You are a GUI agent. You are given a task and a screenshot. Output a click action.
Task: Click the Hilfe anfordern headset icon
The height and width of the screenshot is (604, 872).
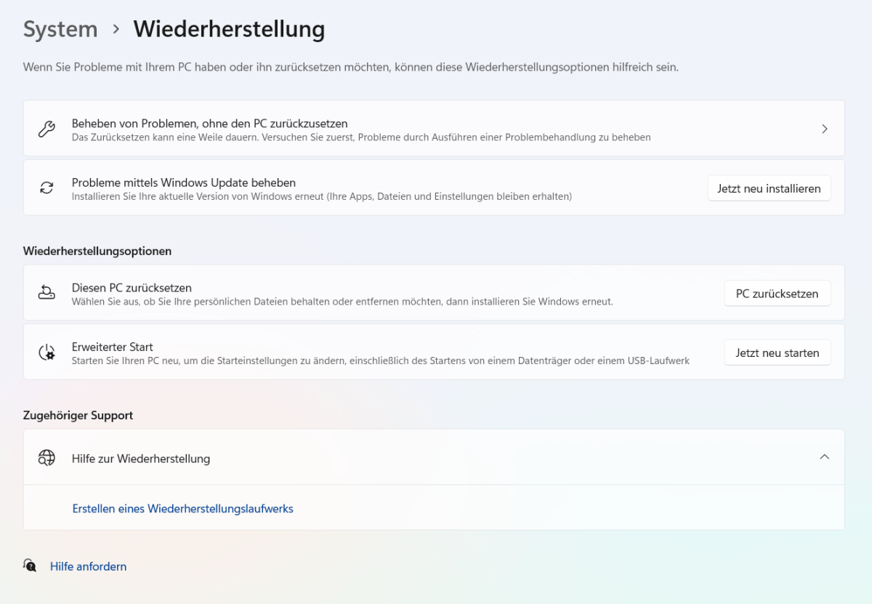pyautogui.click(x=30, y=565)
